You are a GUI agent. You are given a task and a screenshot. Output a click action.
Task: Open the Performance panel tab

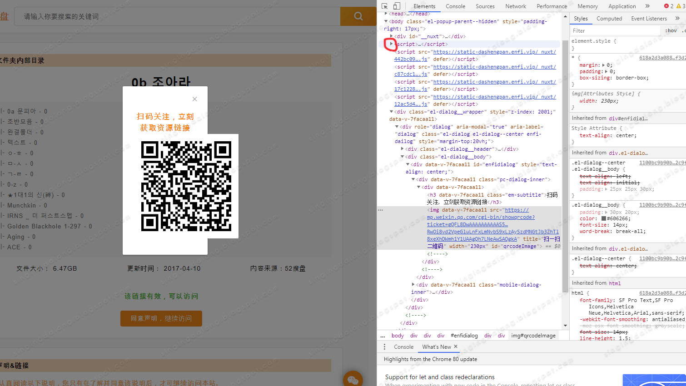(552, 6)
